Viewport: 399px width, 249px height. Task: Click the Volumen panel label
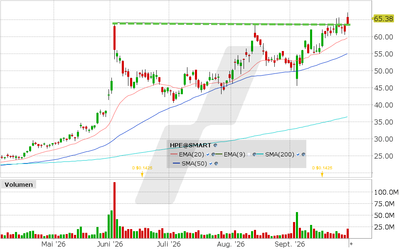(19, 184)
